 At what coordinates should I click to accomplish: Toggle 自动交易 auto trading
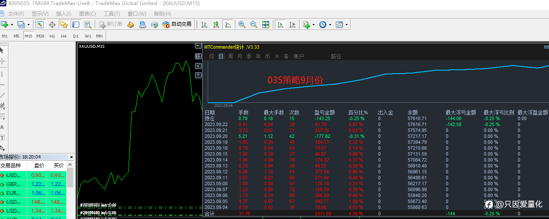point(177,25)
